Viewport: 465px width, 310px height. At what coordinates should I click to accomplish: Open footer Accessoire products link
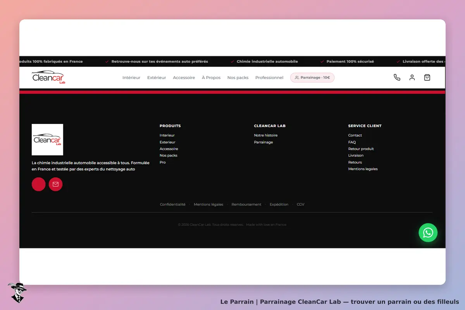click(x=169, y=149)
